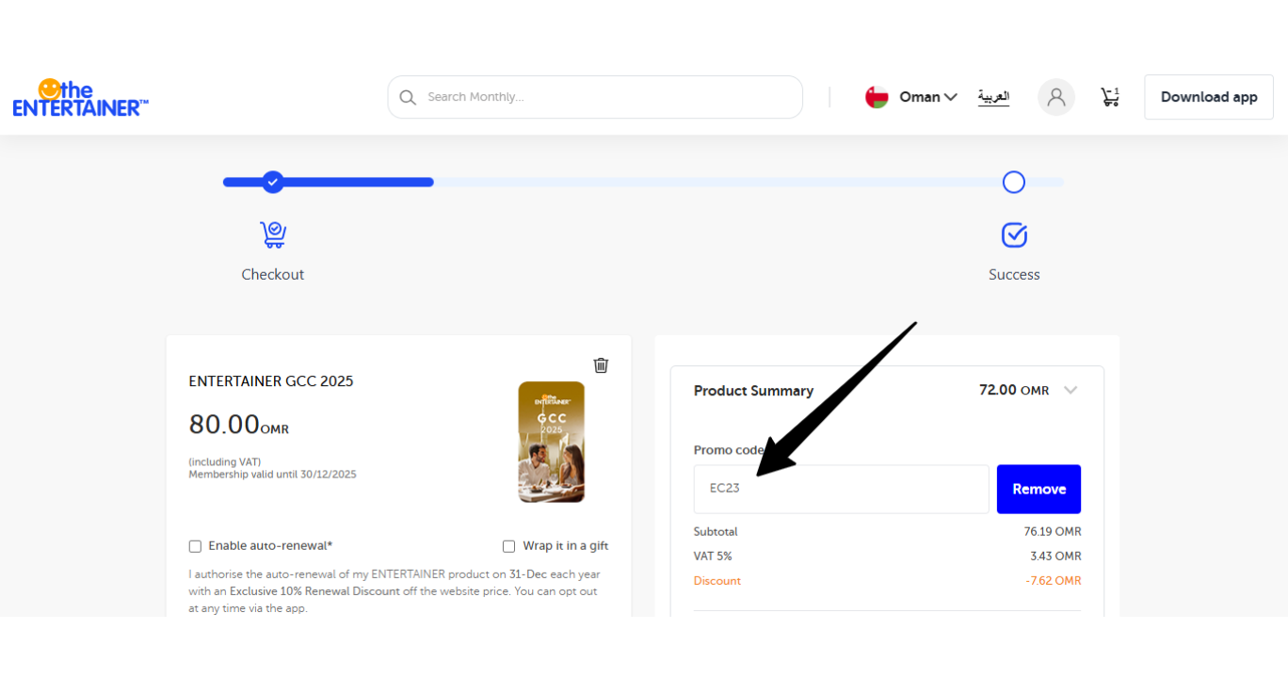
Task: Delete ENTERTAINER GCC 2025 with trash icon
Action: 601,365
